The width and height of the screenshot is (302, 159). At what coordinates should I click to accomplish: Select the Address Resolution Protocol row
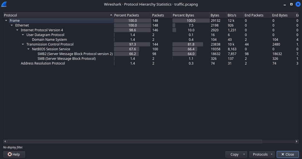click(43, 63)
